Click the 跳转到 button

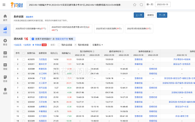click(151, 15)
